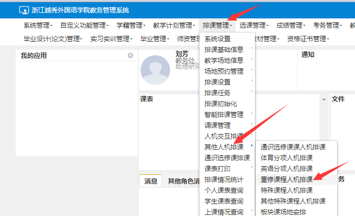The image size is (355, 216).
Task: Select 英语分项人机排课 option
Action: [x=286, y=168]
